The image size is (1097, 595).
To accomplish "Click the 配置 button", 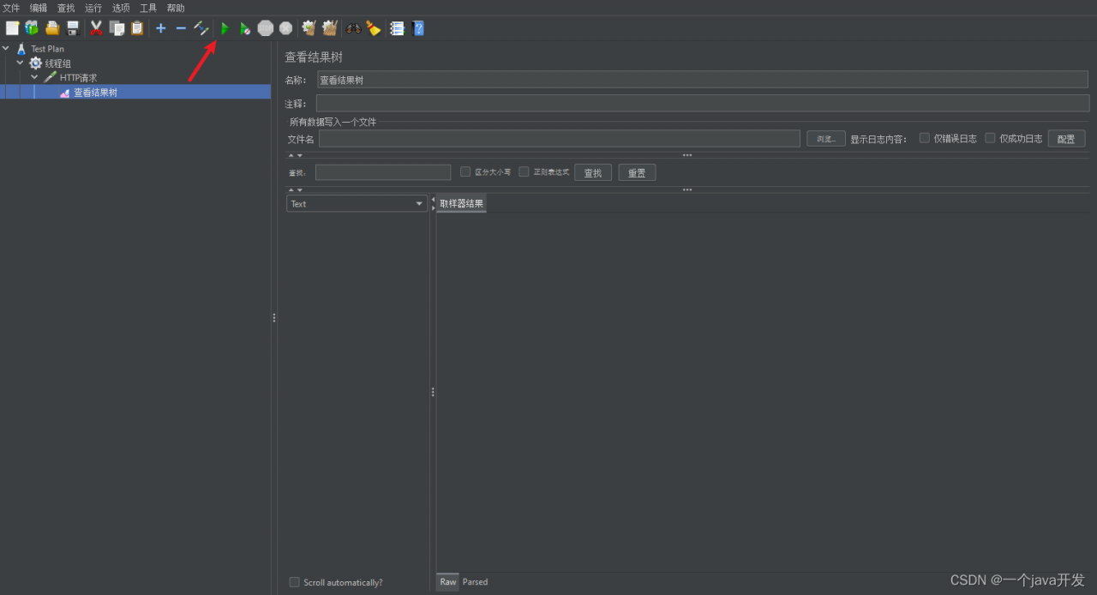I will (1066, 139).
